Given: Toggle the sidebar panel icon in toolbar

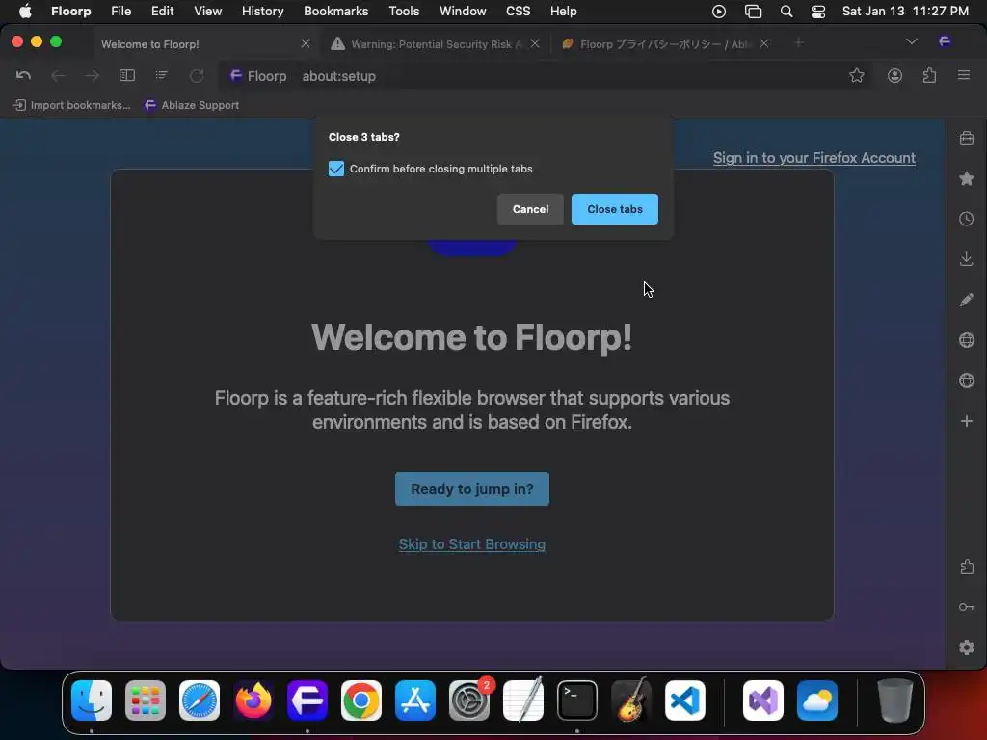Looking at the screenshot, I should pos(127,75).
